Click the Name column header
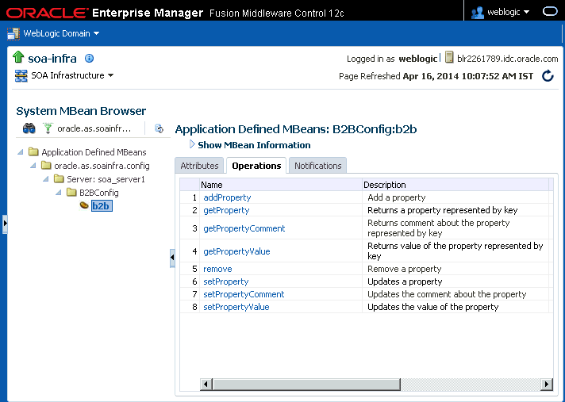The image size is (565, 402). pyautogui.click(x=281, y=185)
